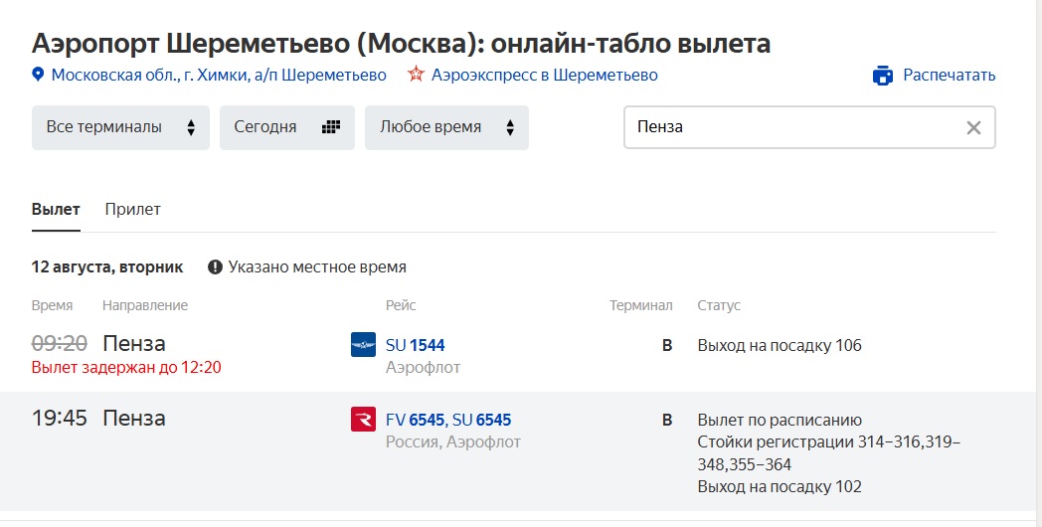Clear the search field with X
The width and height of the screenshot is (1042, 527).
click(973, 127)
